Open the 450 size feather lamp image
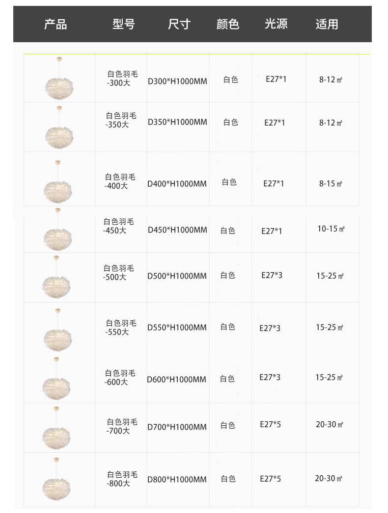This screenshot has width=388, height=513. click(57, 230)
